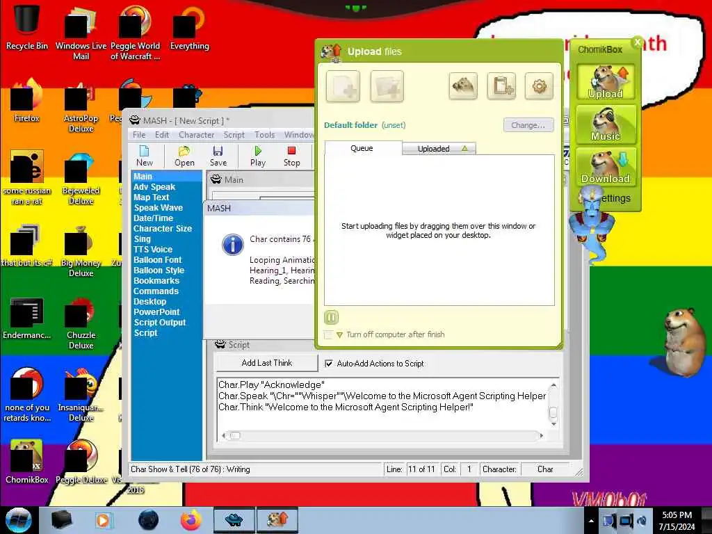
Task: Click New in the MASH toolbar
Action: [x=145, y=156]
